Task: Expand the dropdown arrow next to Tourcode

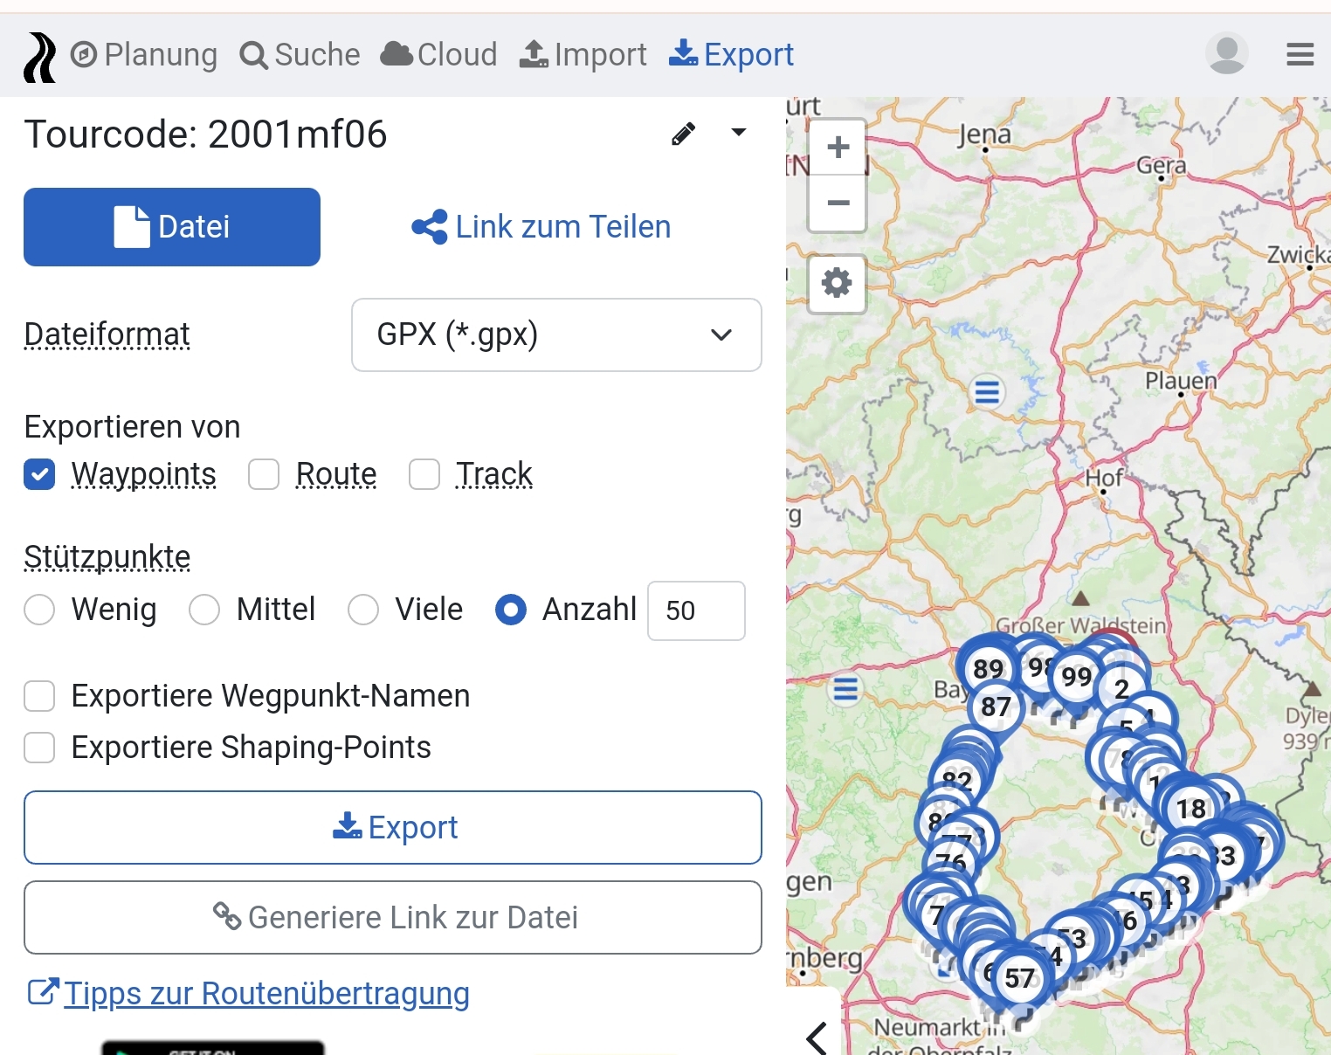Action: coord(738,133)
